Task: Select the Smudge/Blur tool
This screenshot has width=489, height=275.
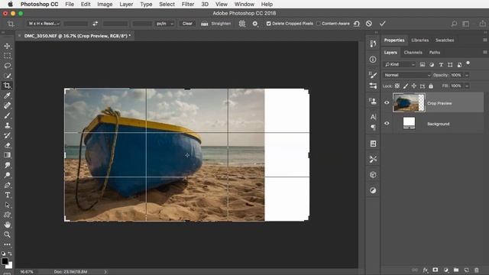Action: [7, 165]
